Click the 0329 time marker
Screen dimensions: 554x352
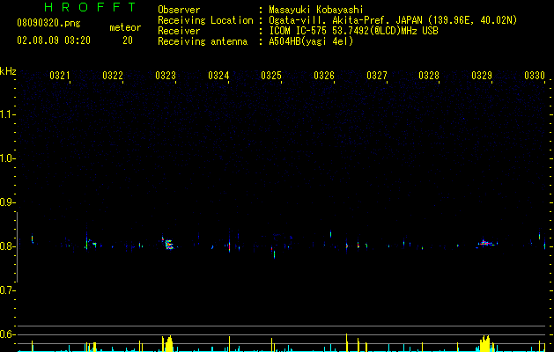click(x=482, y=76)
